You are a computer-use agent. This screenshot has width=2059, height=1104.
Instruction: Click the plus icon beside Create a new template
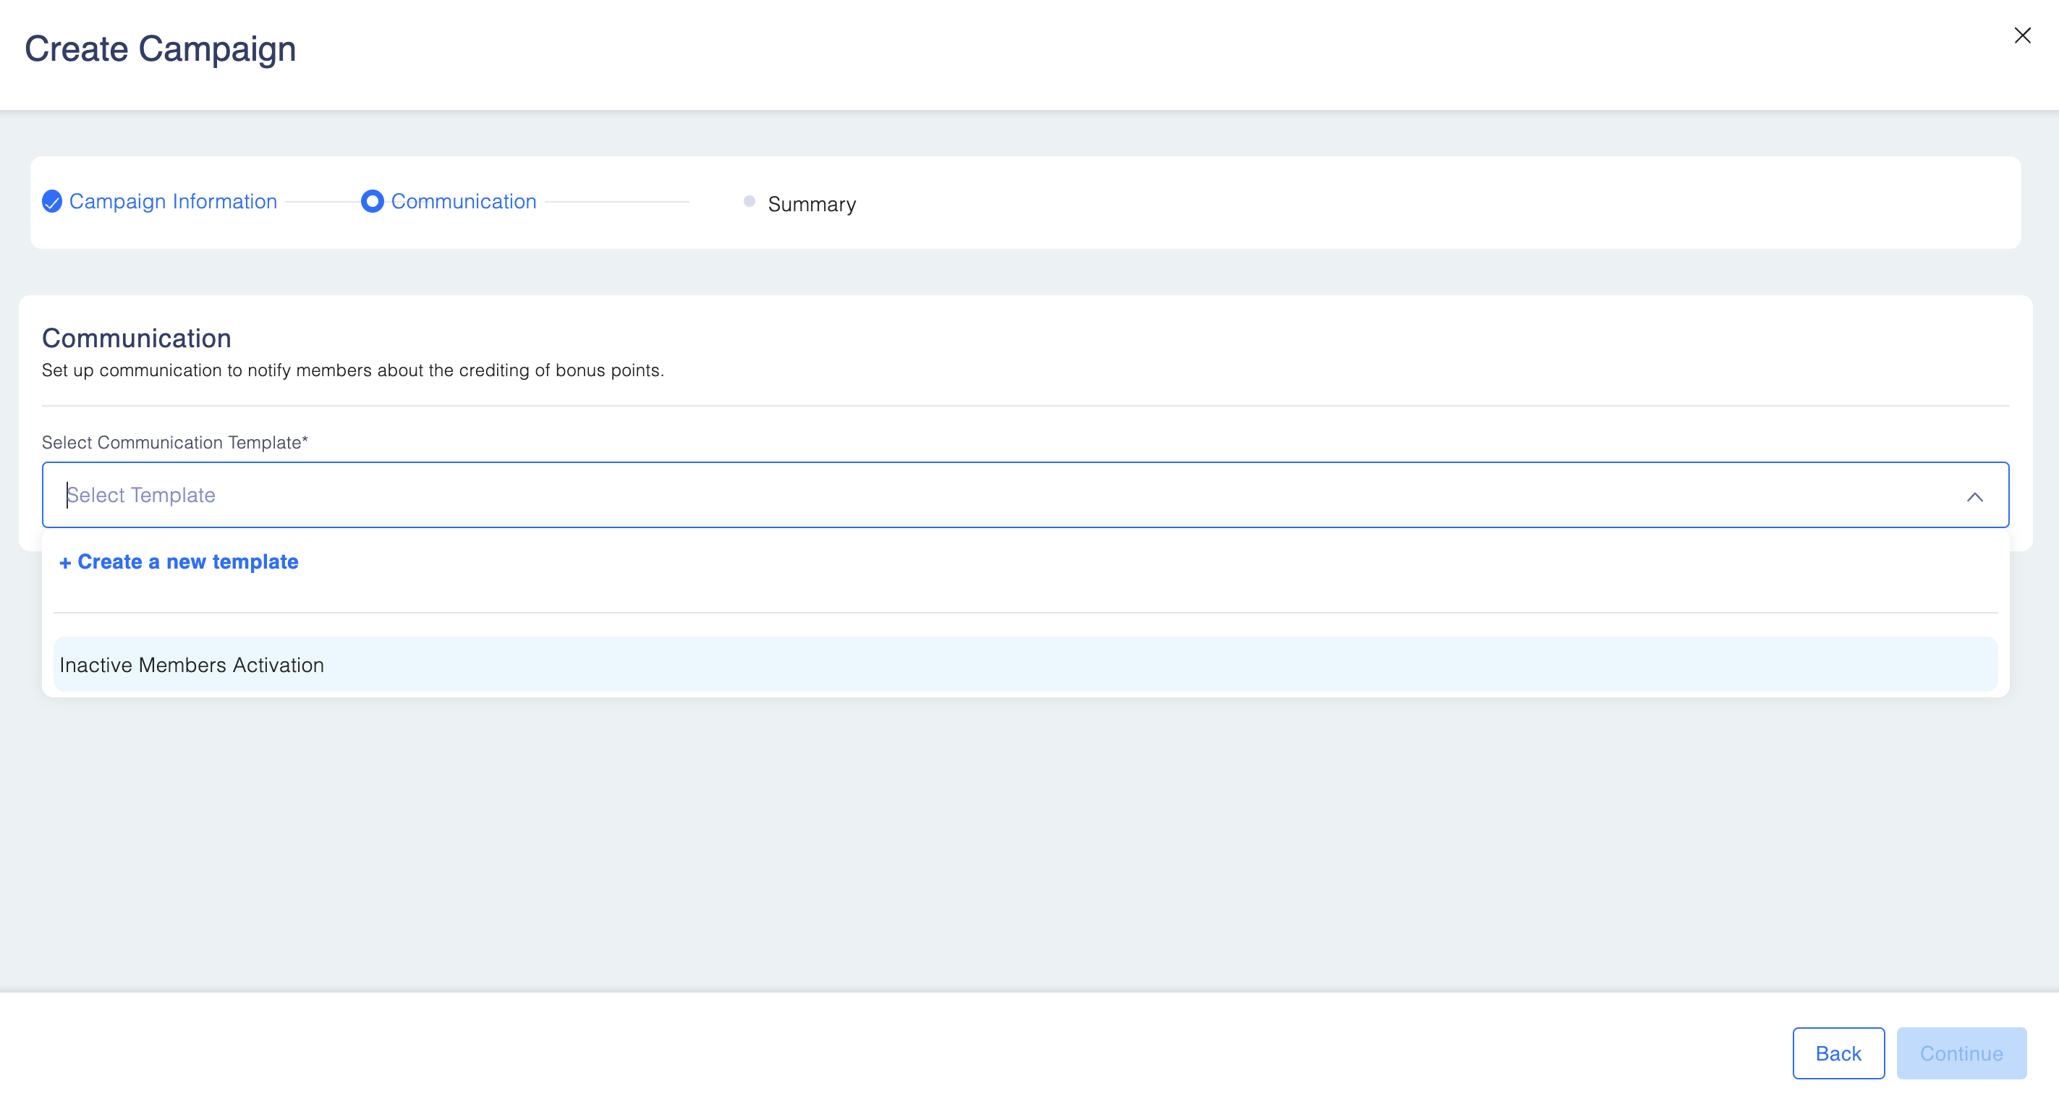click(66, 563)
